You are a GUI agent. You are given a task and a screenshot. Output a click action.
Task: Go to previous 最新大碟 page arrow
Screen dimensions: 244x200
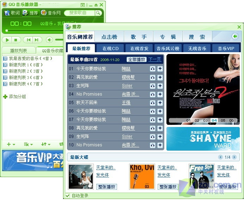220,157
